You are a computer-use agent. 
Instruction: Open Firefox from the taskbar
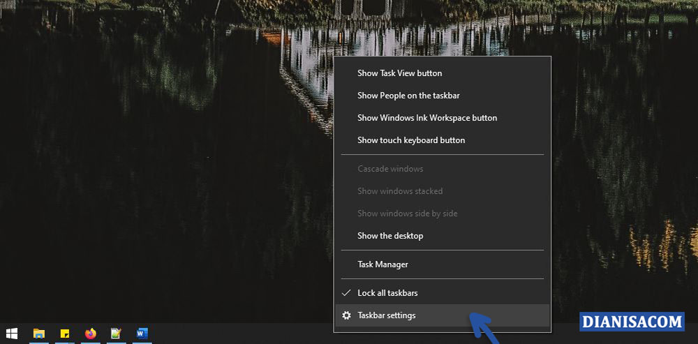pos(90,334)
